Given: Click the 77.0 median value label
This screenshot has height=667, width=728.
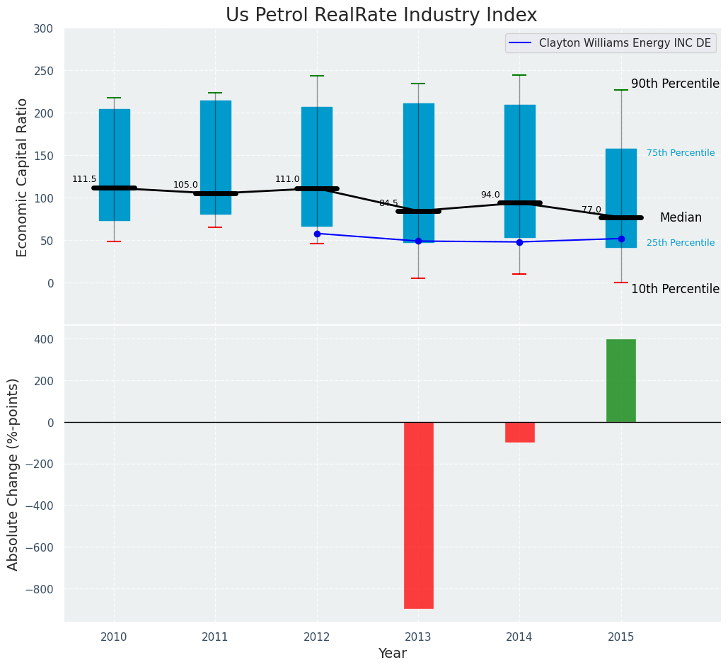Looking at the screenshot, I should click(591, 210).
